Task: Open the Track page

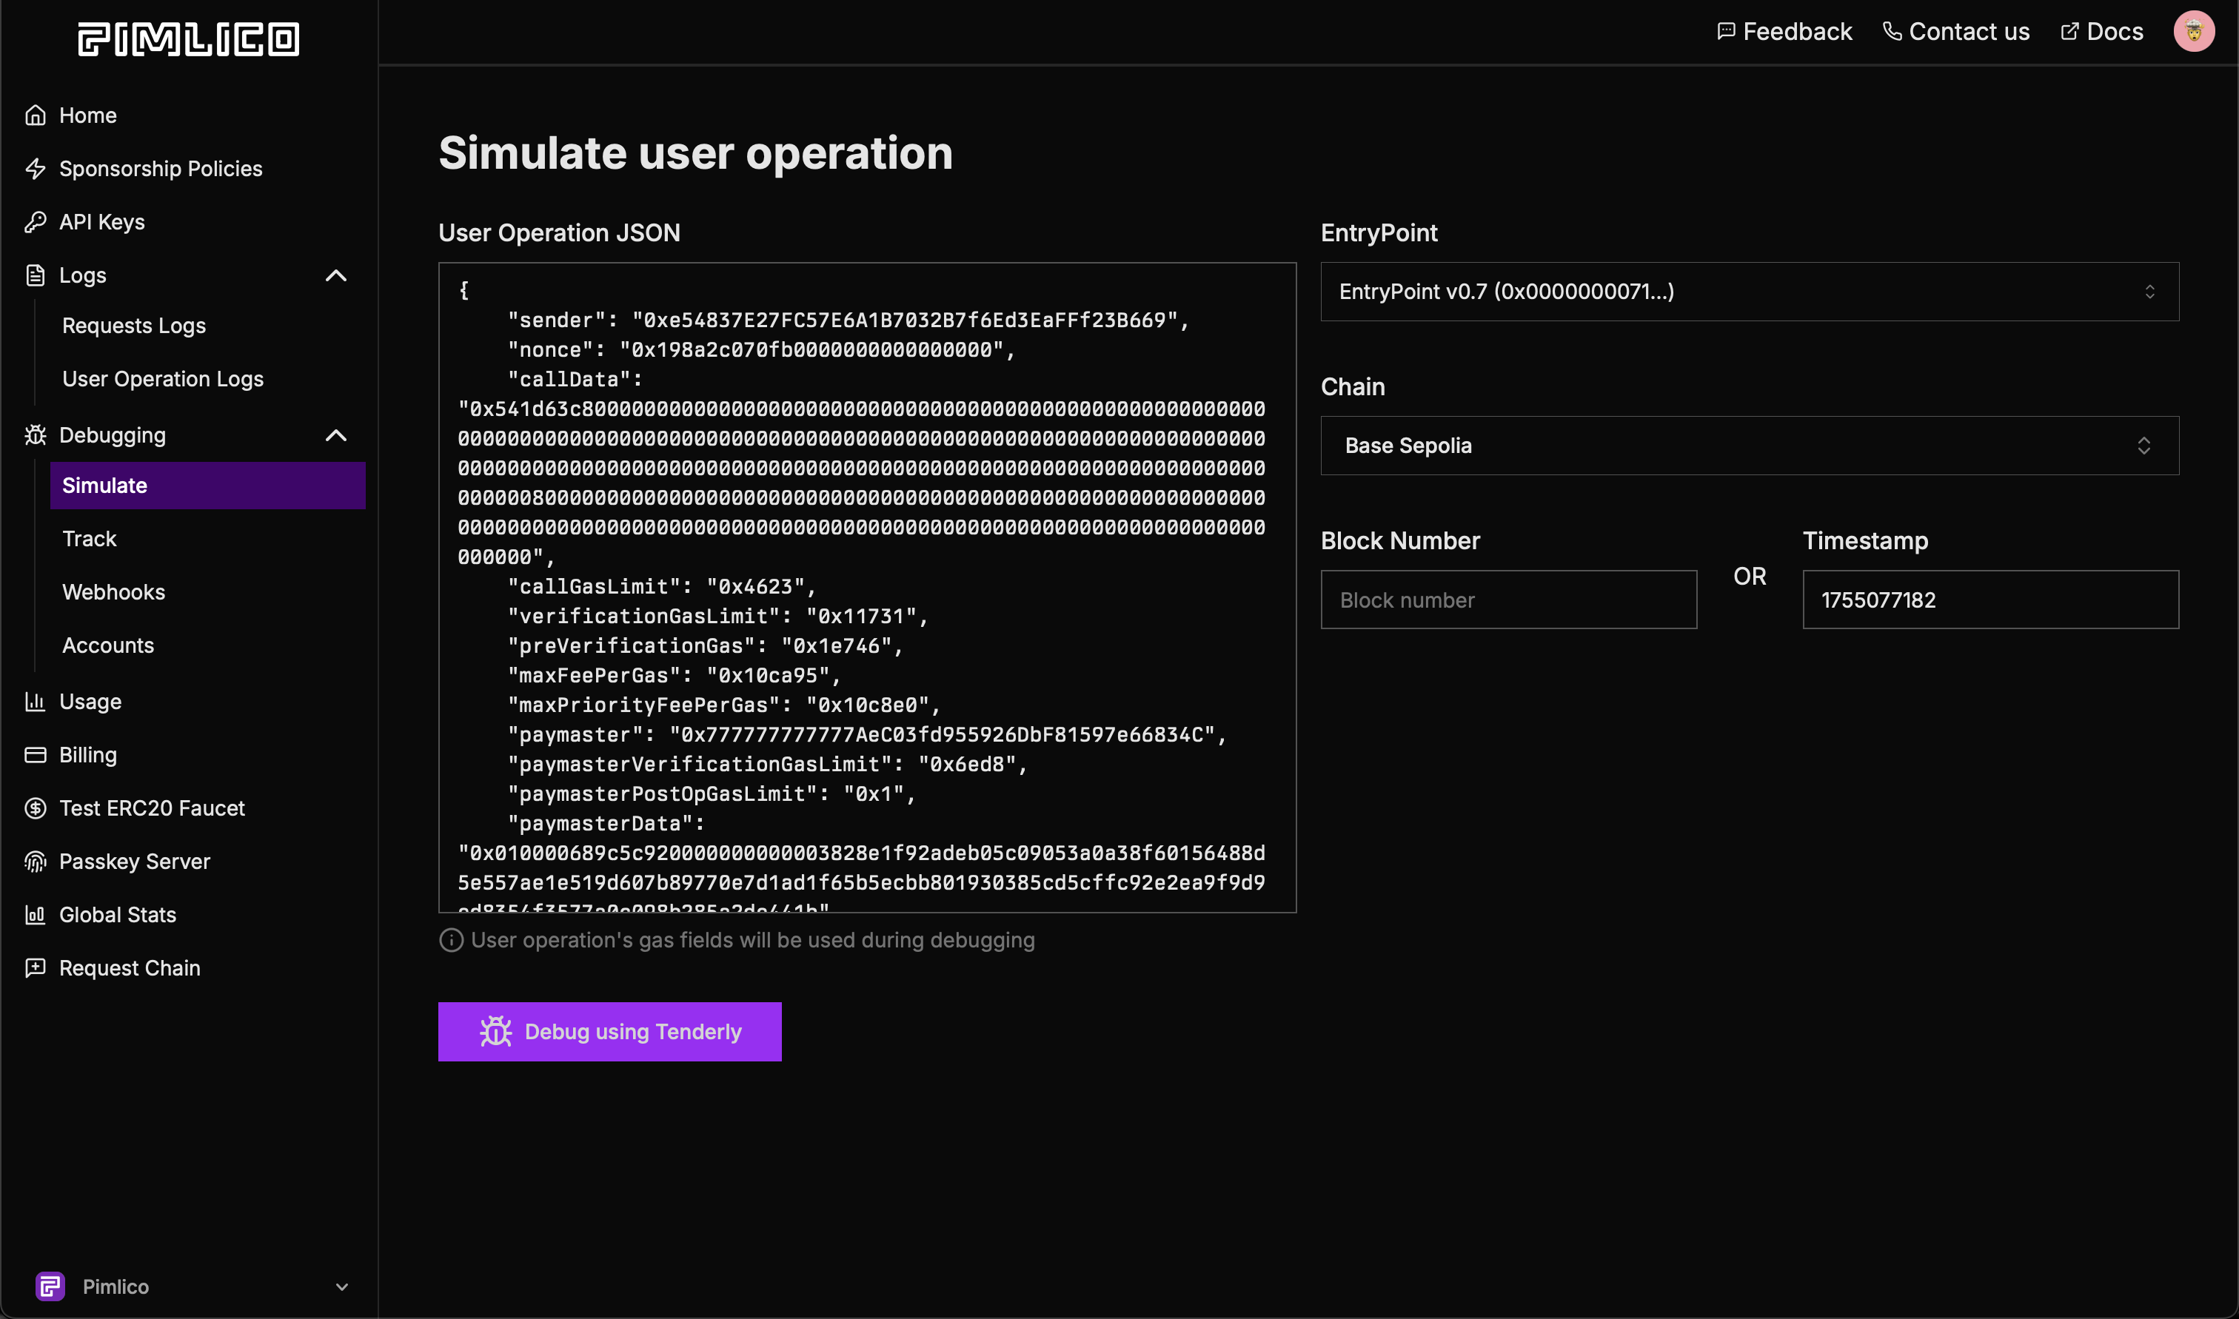Action: coord(89,539)
